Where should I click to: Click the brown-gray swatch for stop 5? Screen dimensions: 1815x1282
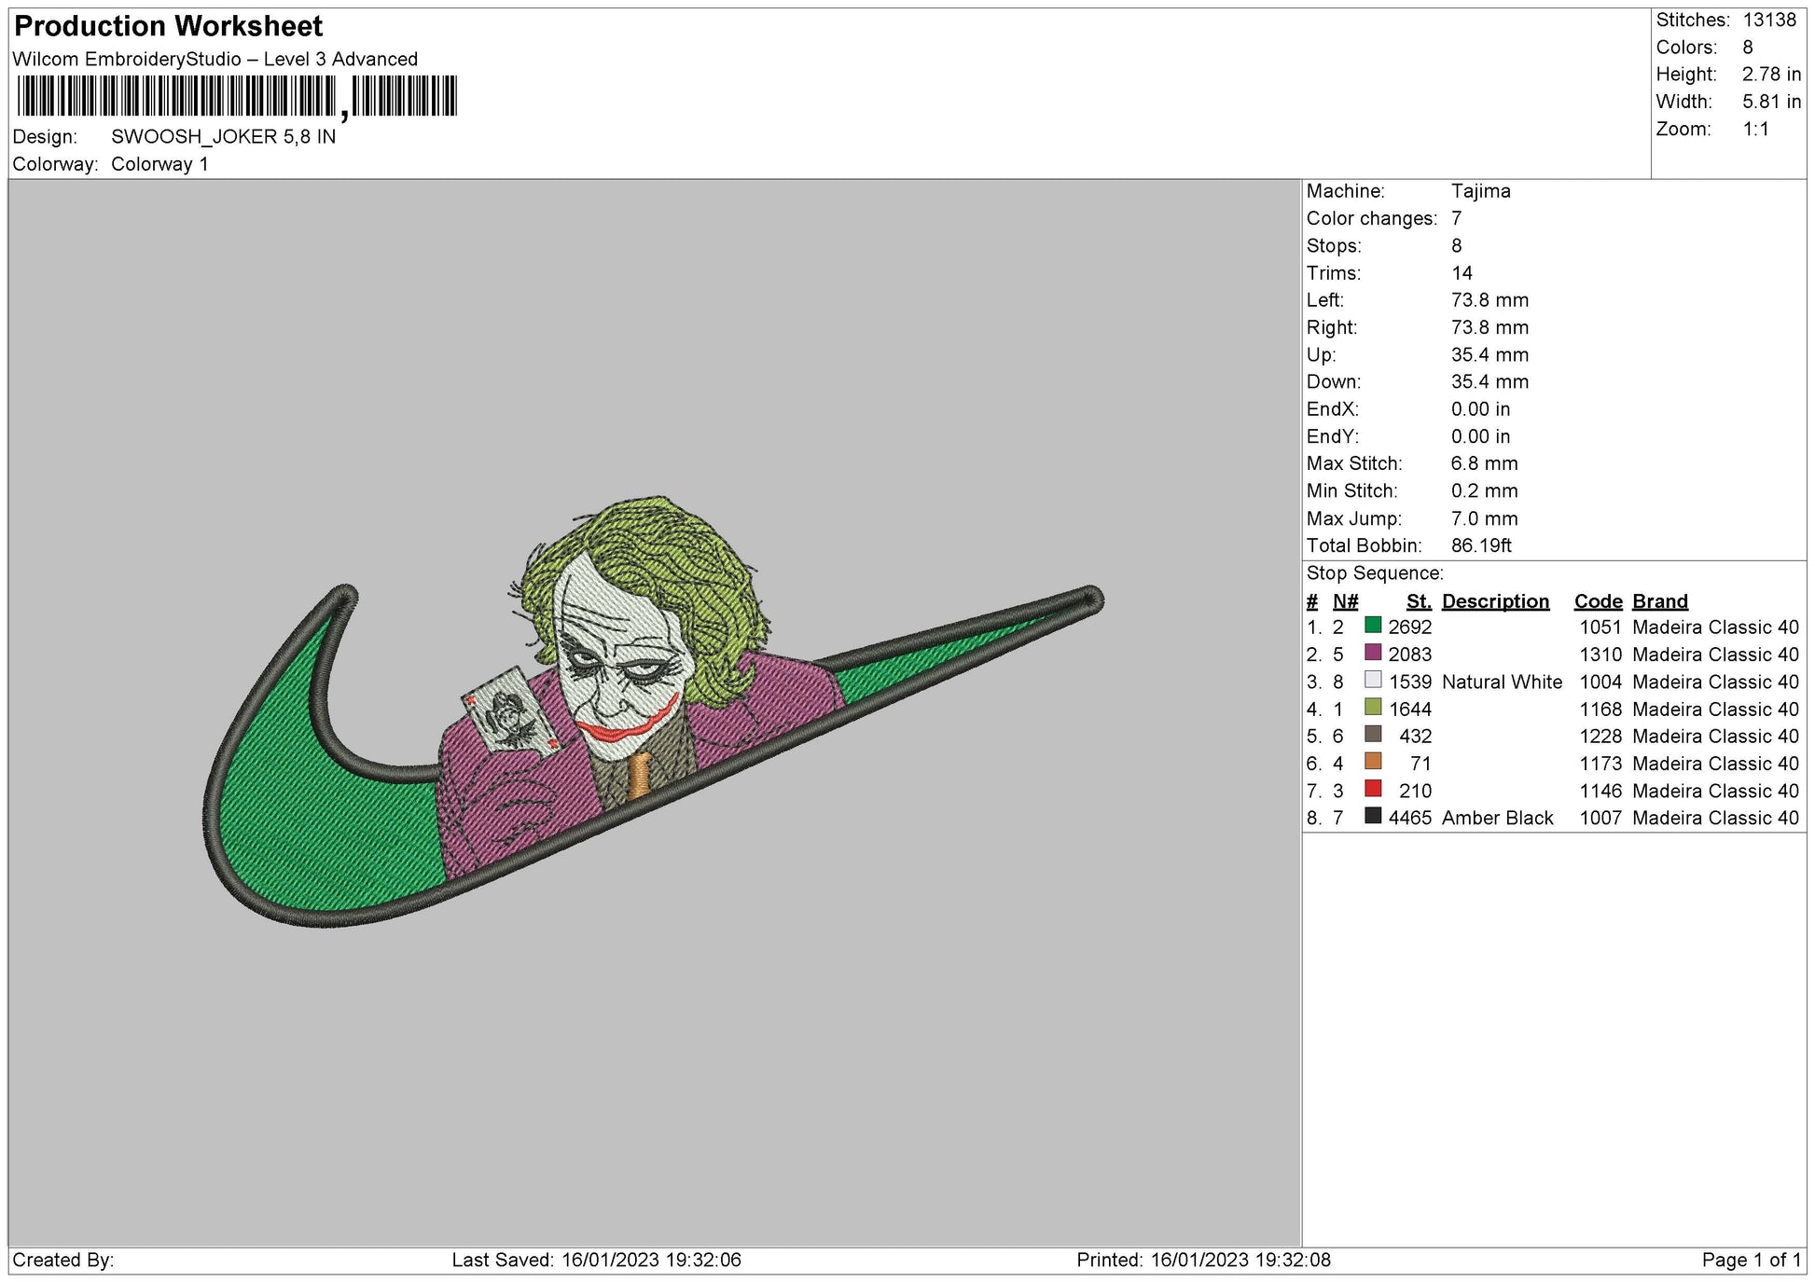pyautogui.click(x=1372, y=734)
